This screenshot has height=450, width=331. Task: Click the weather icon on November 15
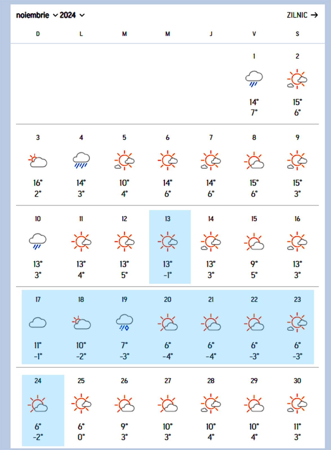(x=254, y=242)
